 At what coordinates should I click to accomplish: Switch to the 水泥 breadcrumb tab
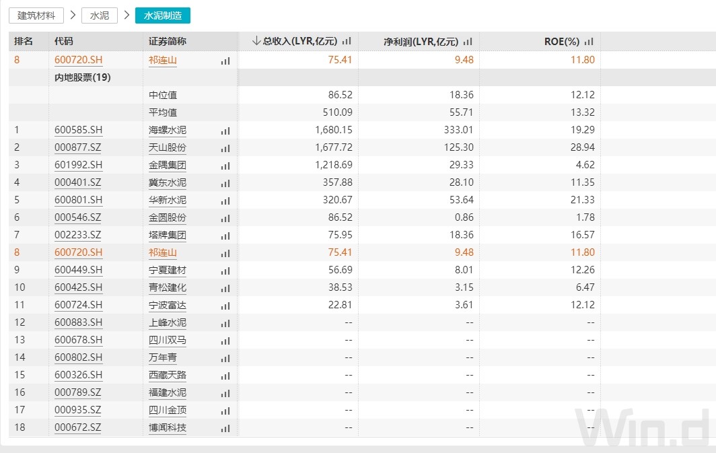click(x=99, y=15)
